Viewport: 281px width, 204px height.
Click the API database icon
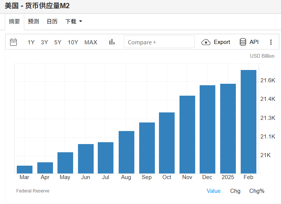243,42
